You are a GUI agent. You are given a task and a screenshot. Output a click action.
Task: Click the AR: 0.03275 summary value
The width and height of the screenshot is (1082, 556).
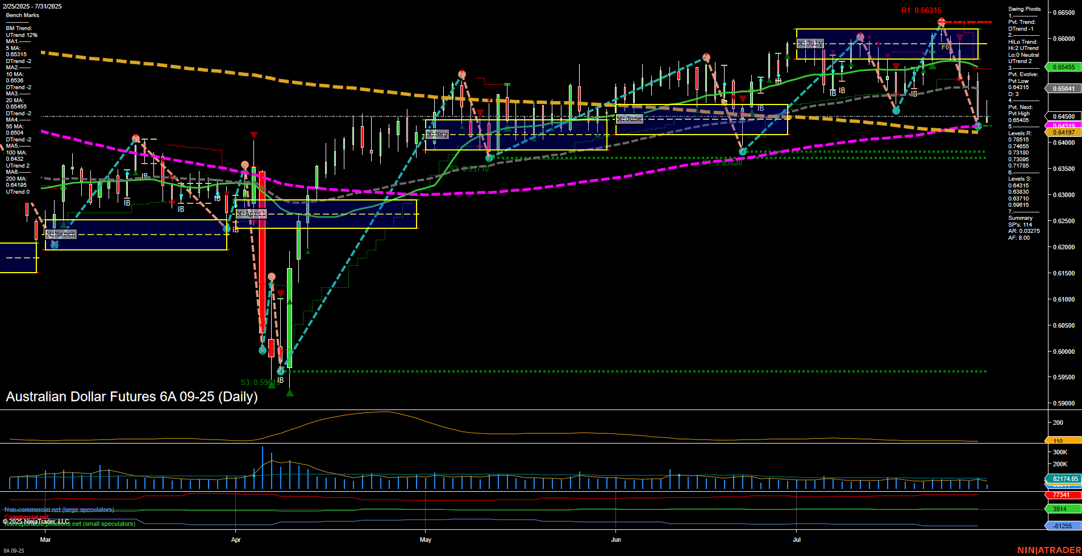coord(1024,231)
